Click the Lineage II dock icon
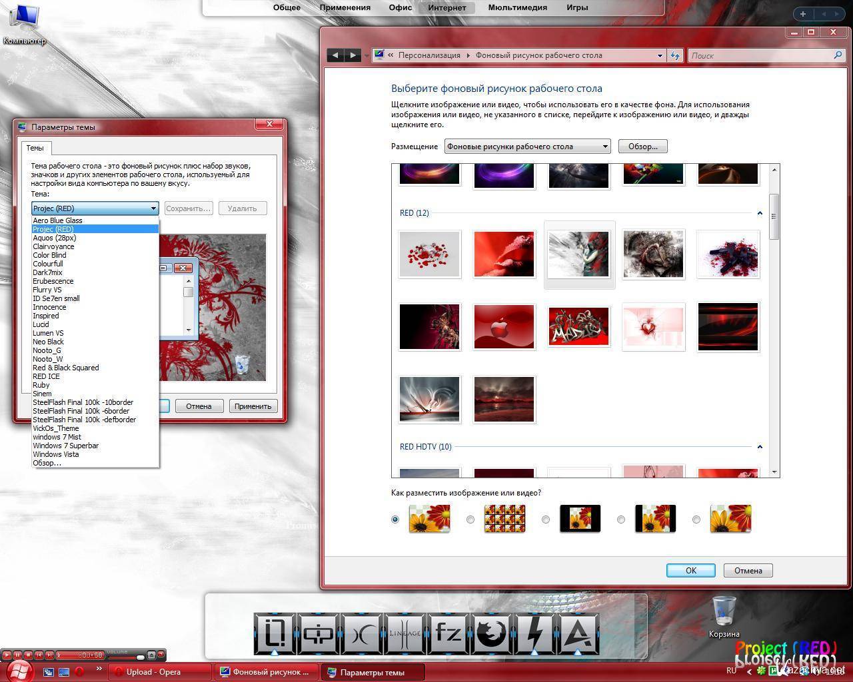The height and width of the screenshot is (682, 853). (405, 633)
